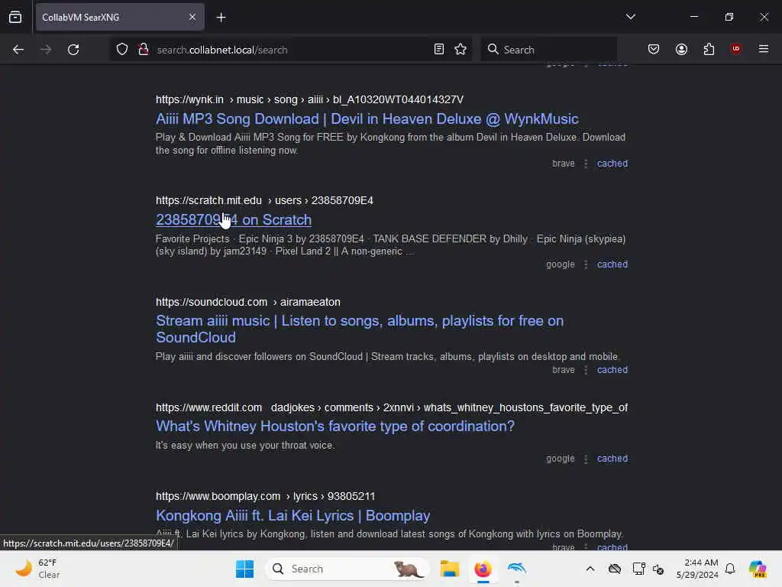Click google engine label under Scratch result
782x587 pixels.
pyautogui.click(x=560, y=264)
